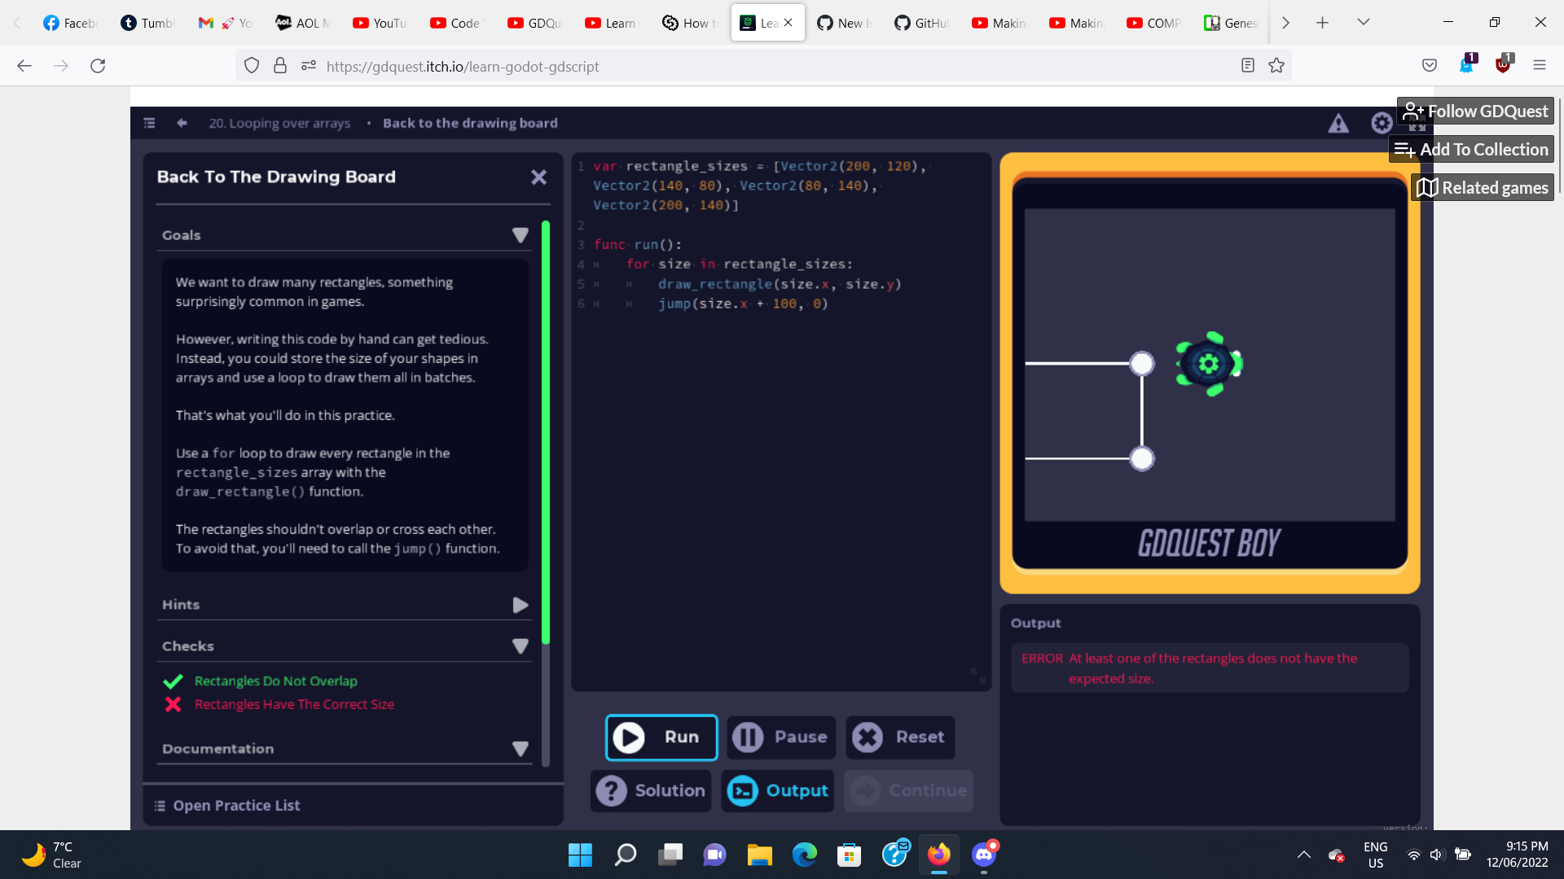This screenshot has width=1564, height=879.
Task: Bookmark this page with the star icon
Action: [1276, 66]
